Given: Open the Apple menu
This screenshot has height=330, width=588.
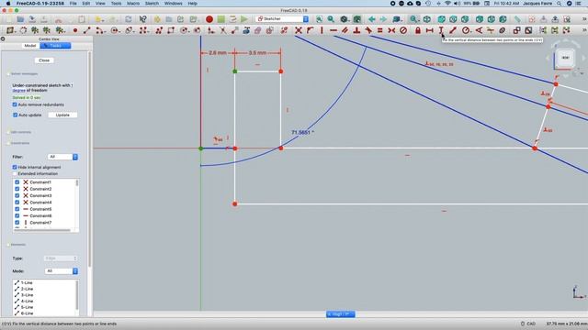Looking at the screenshot, I should coord(8,4).
